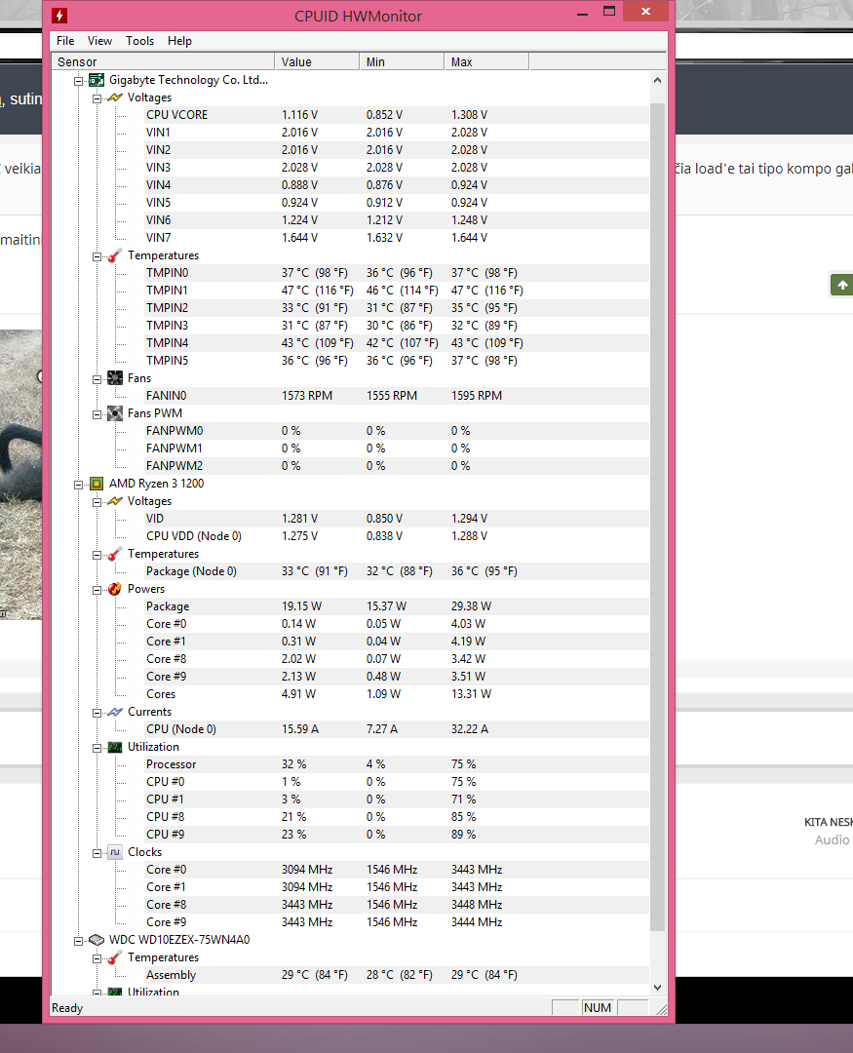
Task: Click the scrollbar down arrow
Action: (658, 987)
